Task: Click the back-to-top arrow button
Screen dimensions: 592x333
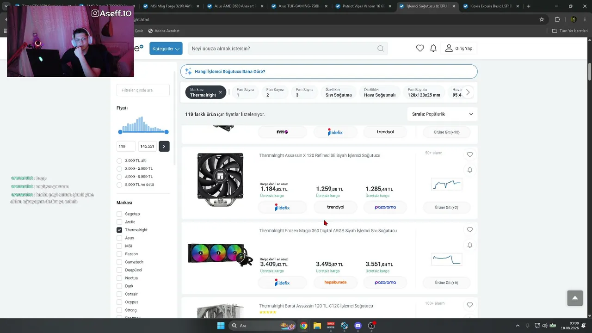Action: tap(575, 298)
